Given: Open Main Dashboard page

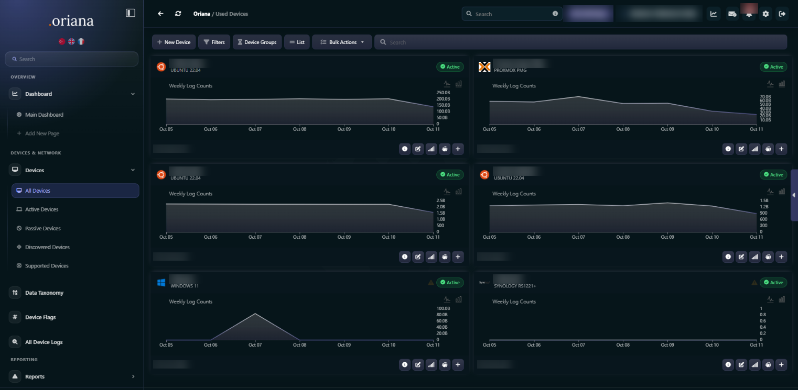Looking at the screenshot, I should [44, 115].
